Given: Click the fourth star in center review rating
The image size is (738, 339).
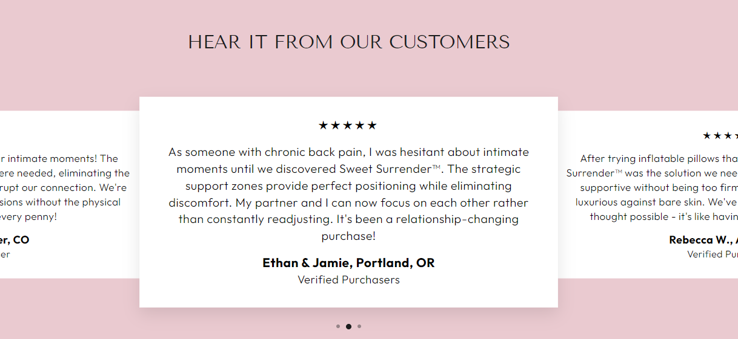Looking at the screenshot, I should (360, 126).
